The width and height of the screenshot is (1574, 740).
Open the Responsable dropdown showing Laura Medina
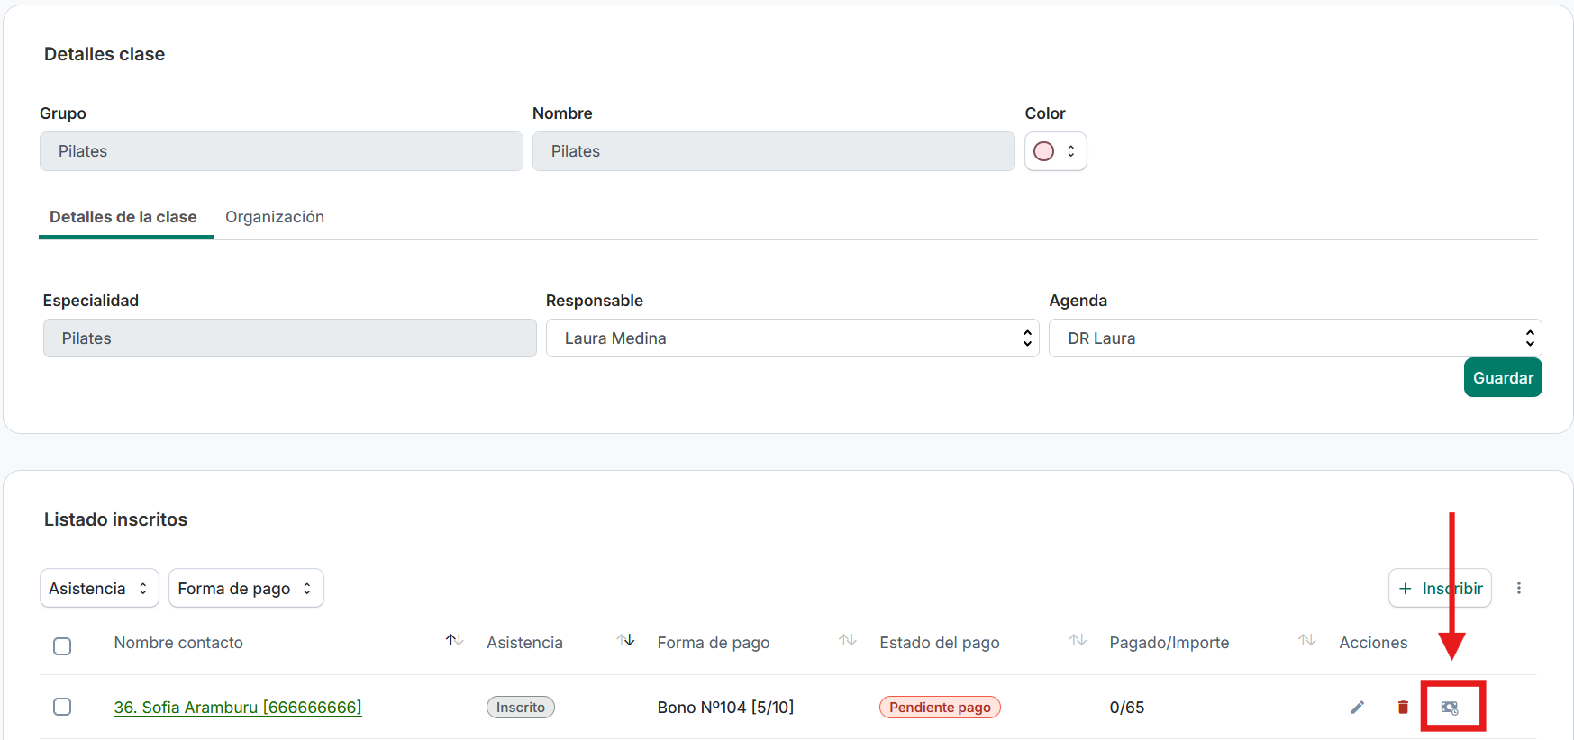pyautogui.click(x=792, y=338)
